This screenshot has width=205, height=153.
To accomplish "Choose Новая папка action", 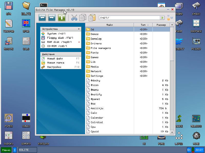I will pos(55,63).
